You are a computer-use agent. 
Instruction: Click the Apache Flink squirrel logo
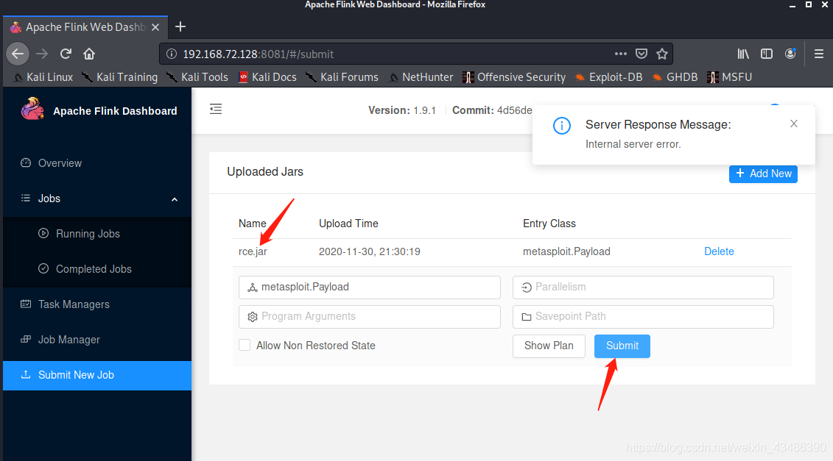(x=32, y=110)
